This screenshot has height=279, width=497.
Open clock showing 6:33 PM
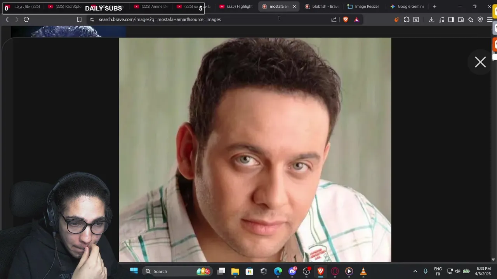(x=483, y=271)
